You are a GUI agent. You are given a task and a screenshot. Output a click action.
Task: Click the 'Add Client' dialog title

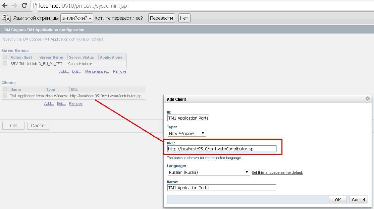(x=176, y=99)
